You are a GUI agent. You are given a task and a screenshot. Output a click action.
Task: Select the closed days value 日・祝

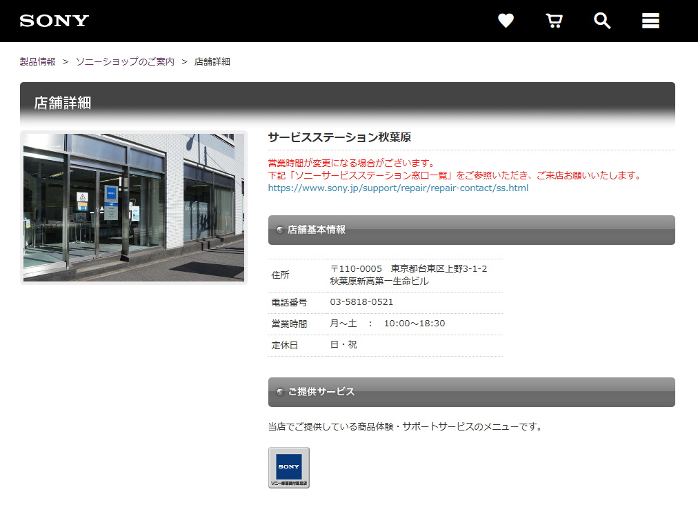(x=343, y=345)
